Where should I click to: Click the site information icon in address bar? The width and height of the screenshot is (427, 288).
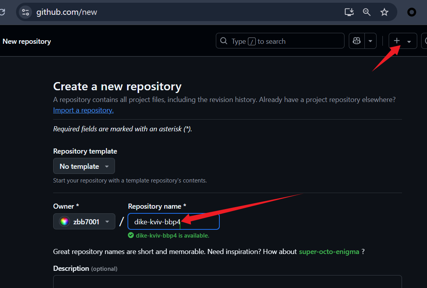click(25, 12)
